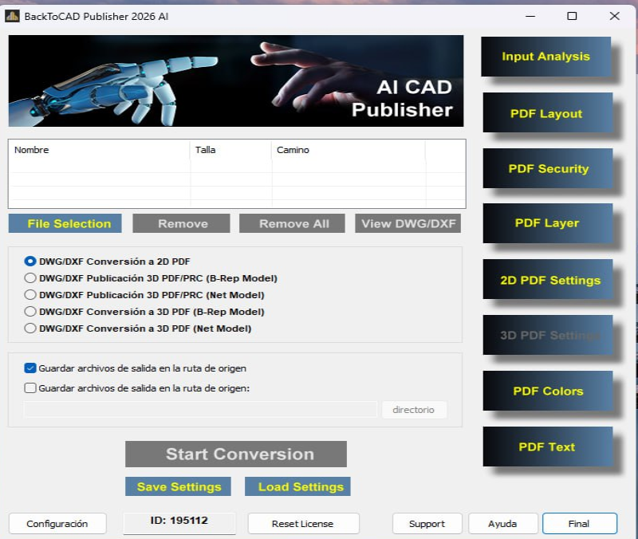The width and height of the screenshot is (638, 539).
Task: Open Configuración
Action: tap(57, 524)
